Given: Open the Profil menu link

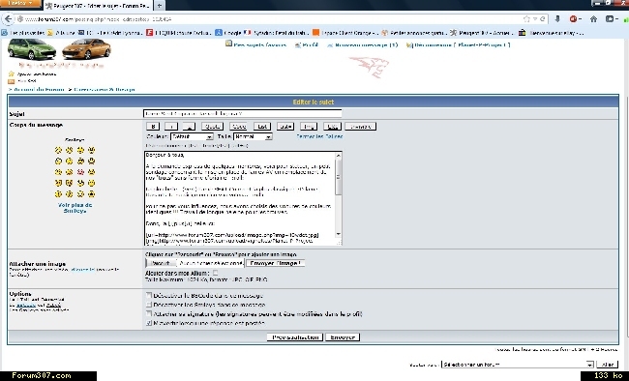Looking at the screenshot, I should click(307, 44).
